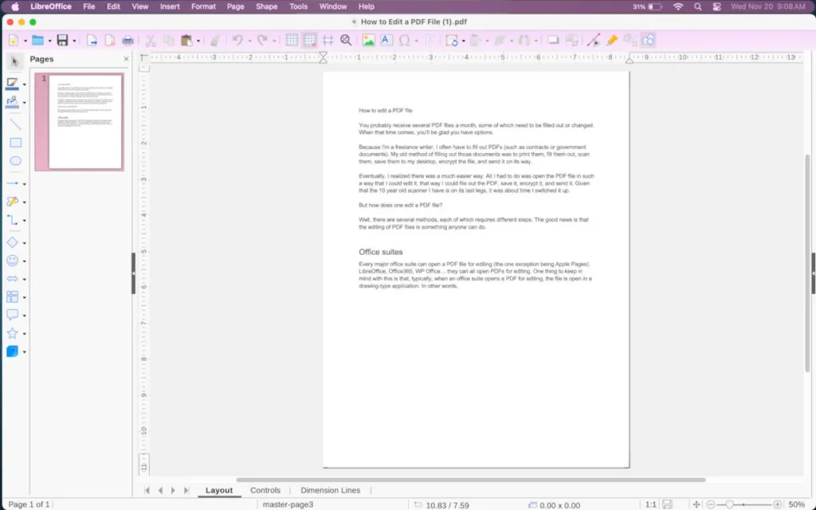The image size is (816, 510).
Task: Select the page 1 thumbnail
Action: point(79,122)
